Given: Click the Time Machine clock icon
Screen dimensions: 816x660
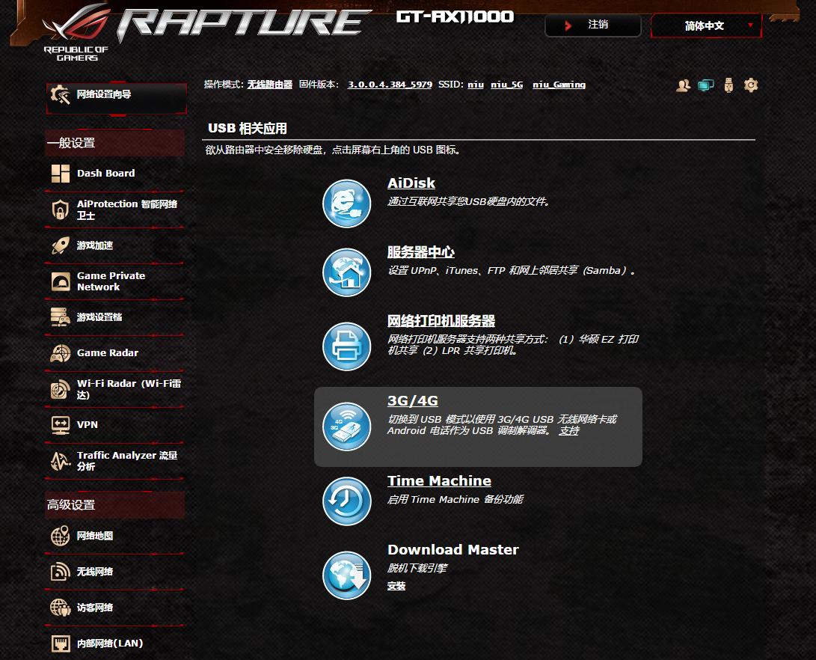Looking at the screenshot, I should (346, 501).
